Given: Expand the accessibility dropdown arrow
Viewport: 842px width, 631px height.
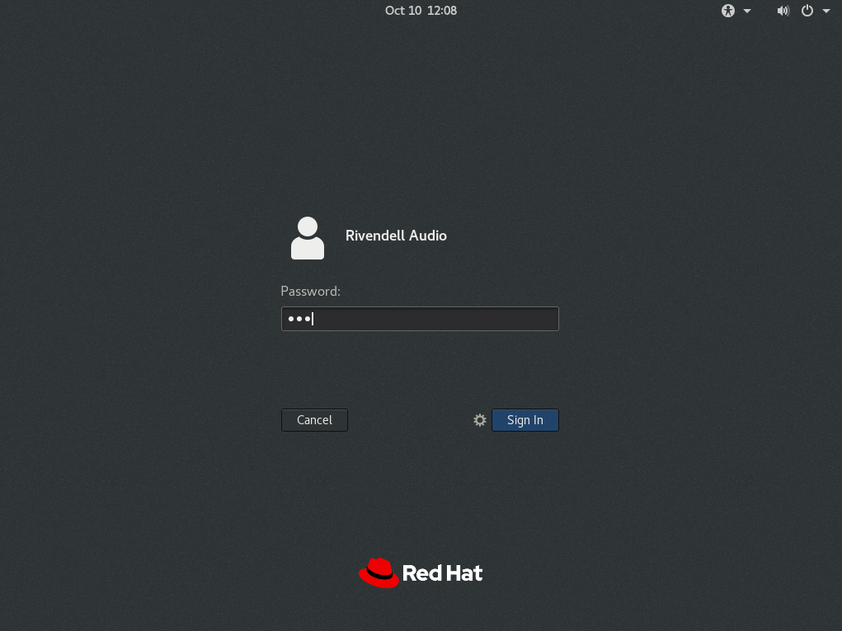Looking at the screenshot, I should point(747,11).
